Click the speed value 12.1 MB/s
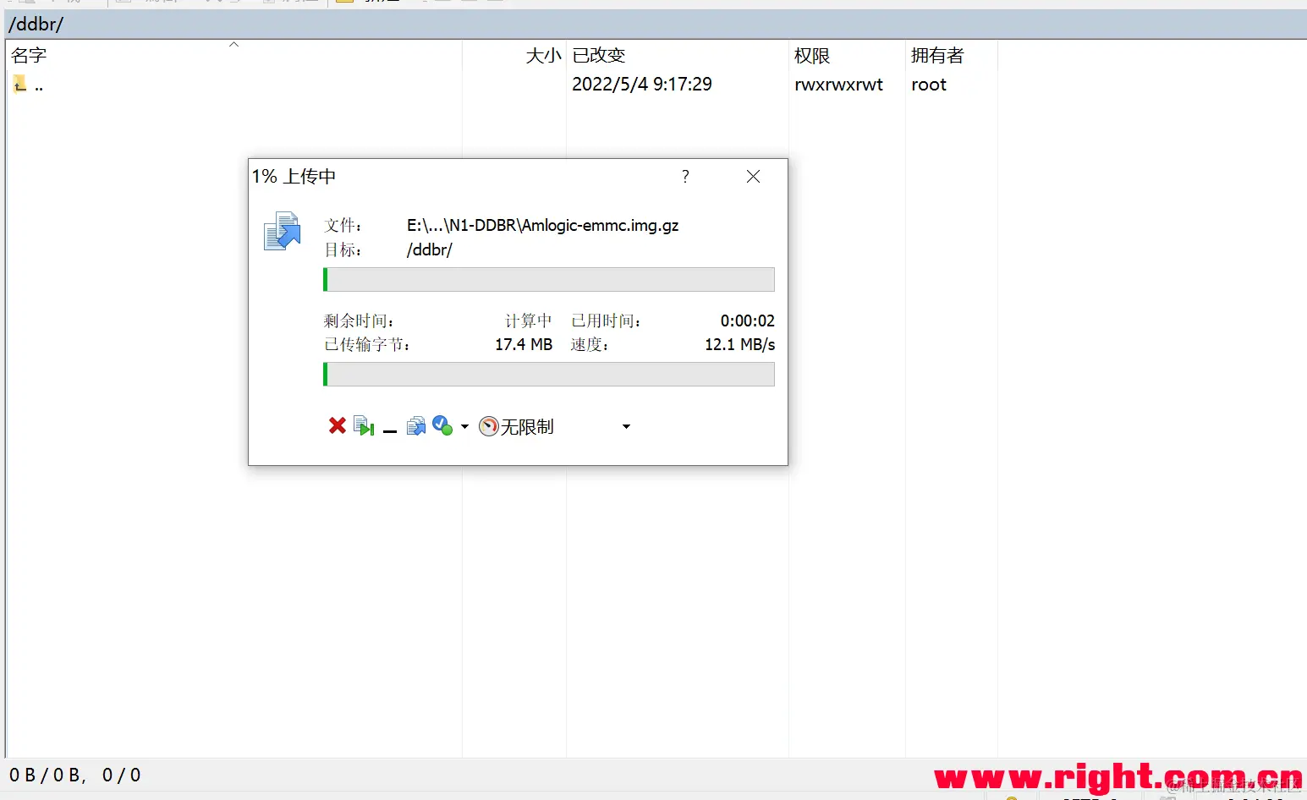Viewport: 1307px width, 800px height. tap(740, 345)
